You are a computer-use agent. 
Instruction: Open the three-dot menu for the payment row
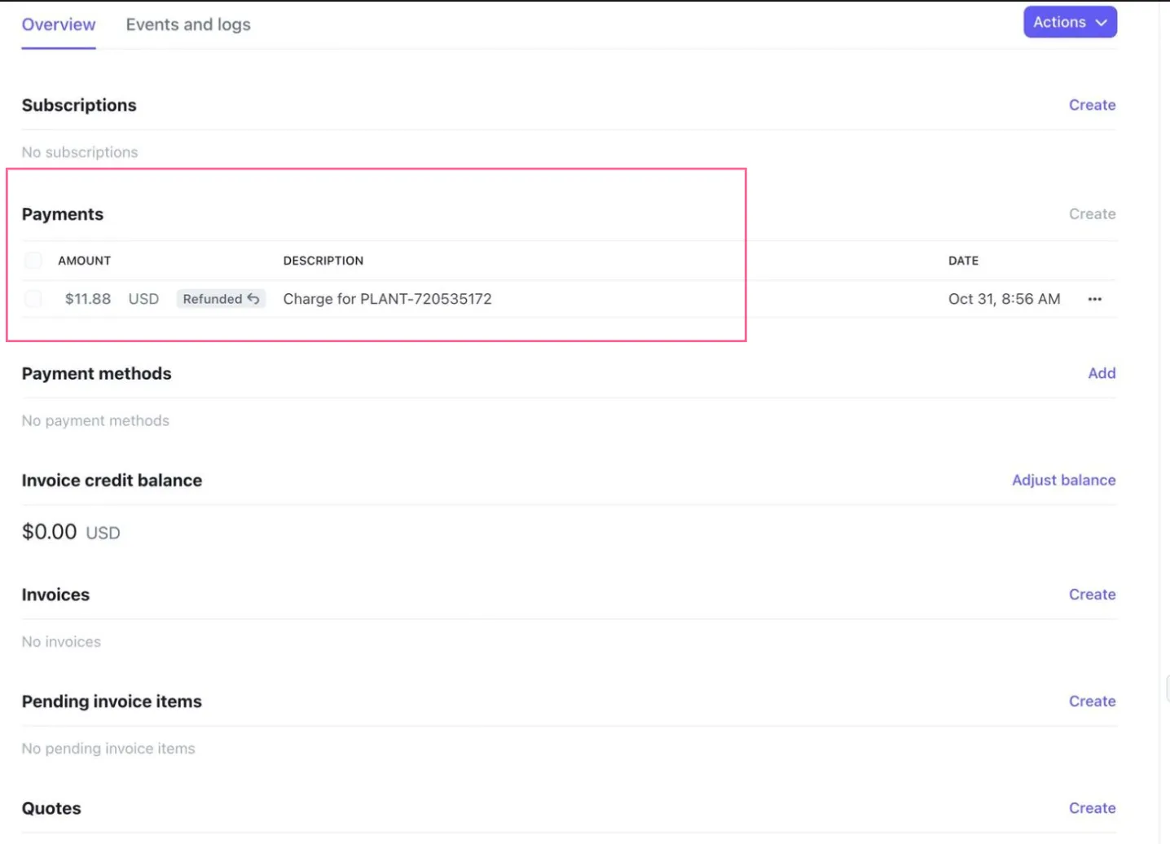(x=1094, y=299)
